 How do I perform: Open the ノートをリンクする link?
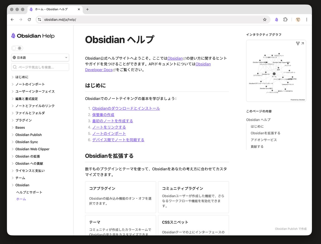(109, 127)
